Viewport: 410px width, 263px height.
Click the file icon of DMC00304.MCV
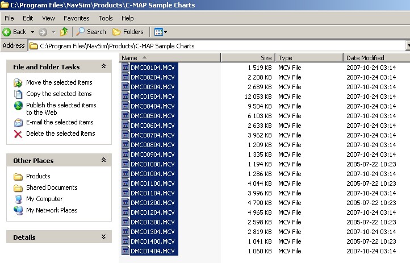(125, 87)
